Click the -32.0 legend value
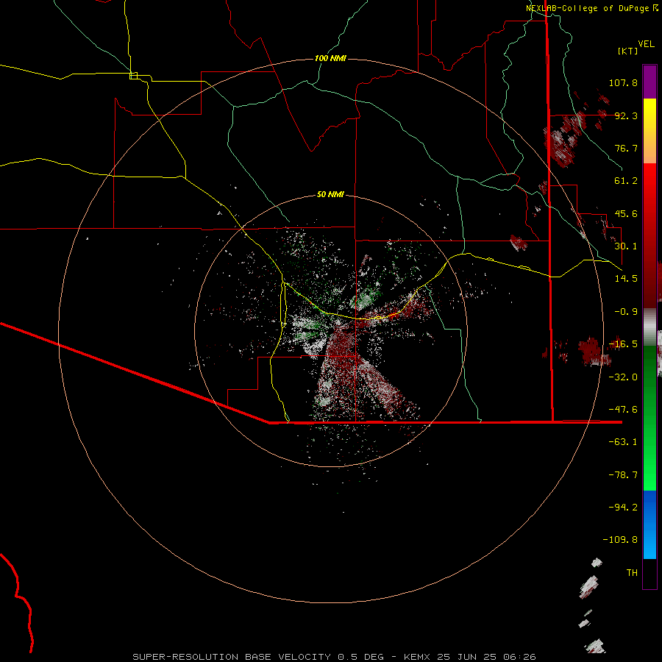Screen dimensions: 662x662 click(x=623, y=377)
